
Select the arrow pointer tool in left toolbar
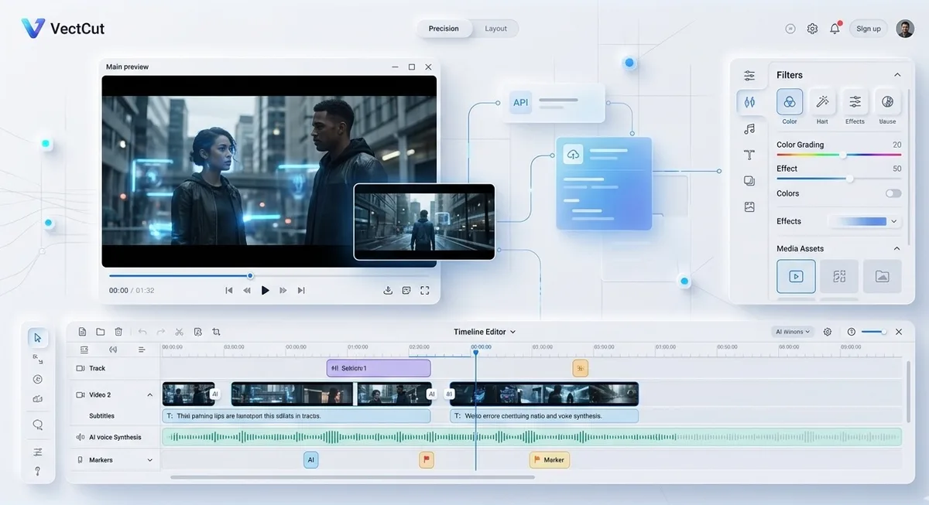coord(38,338)
